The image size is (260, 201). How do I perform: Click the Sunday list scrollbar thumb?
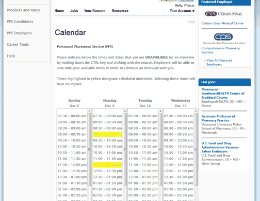coord(89,149)
